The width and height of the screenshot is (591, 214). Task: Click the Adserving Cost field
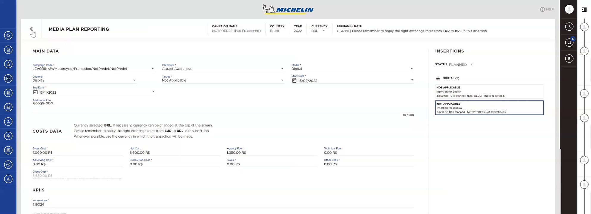tap(77, 163)
